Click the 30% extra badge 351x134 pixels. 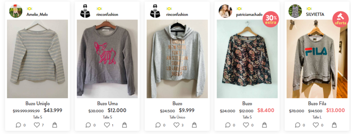pyautogui.click(x=271, y=19)
